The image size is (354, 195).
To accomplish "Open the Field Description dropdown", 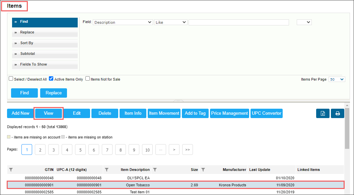I will tap(123, 22).
